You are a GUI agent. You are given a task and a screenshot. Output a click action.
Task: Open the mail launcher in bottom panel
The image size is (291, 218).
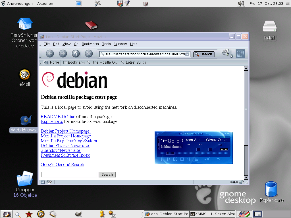pyautogui.click(x=41, y=214)
